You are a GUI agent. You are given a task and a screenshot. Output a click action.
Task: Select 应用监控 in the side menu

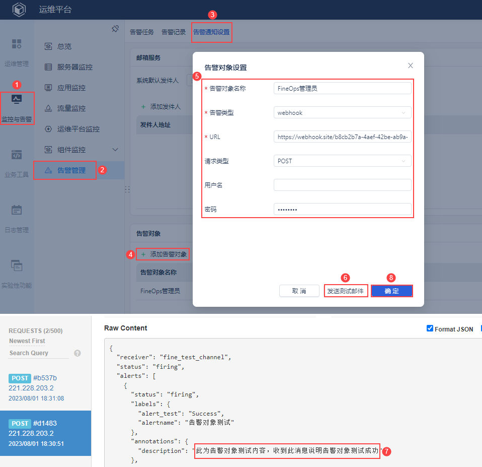point(71,88)
